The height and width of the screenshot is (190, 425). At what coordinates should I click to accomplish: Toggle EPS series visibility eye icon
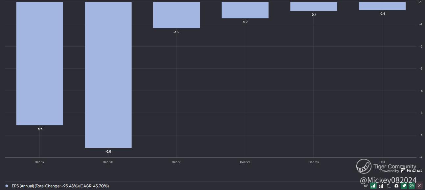point(412,186)
